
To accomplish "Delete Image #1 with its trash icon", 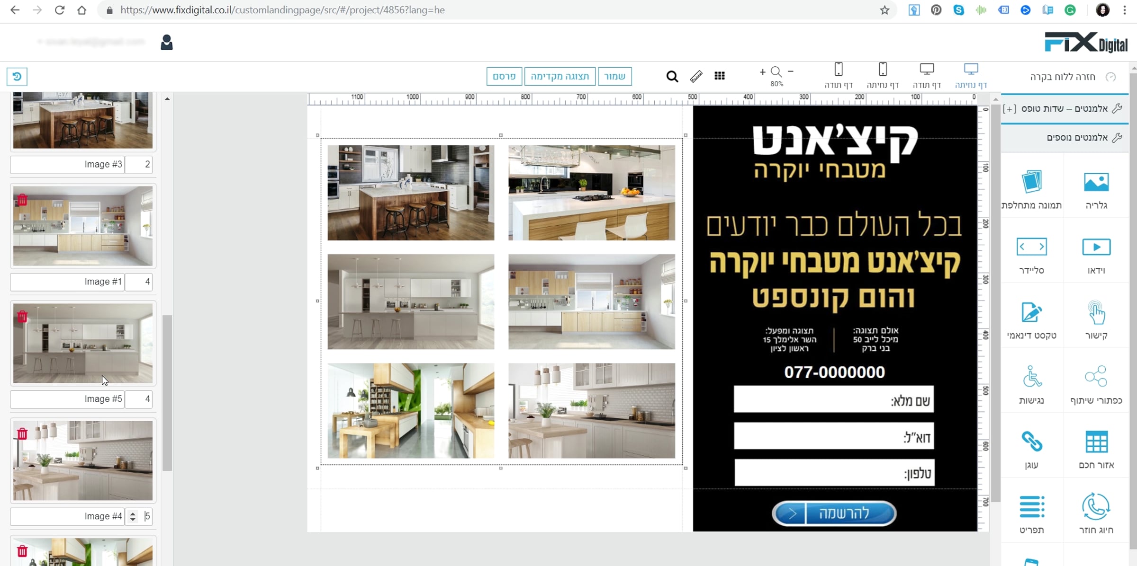I will pos(22,200).
